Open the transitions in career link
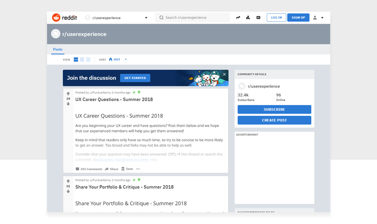 pos(132,160)
